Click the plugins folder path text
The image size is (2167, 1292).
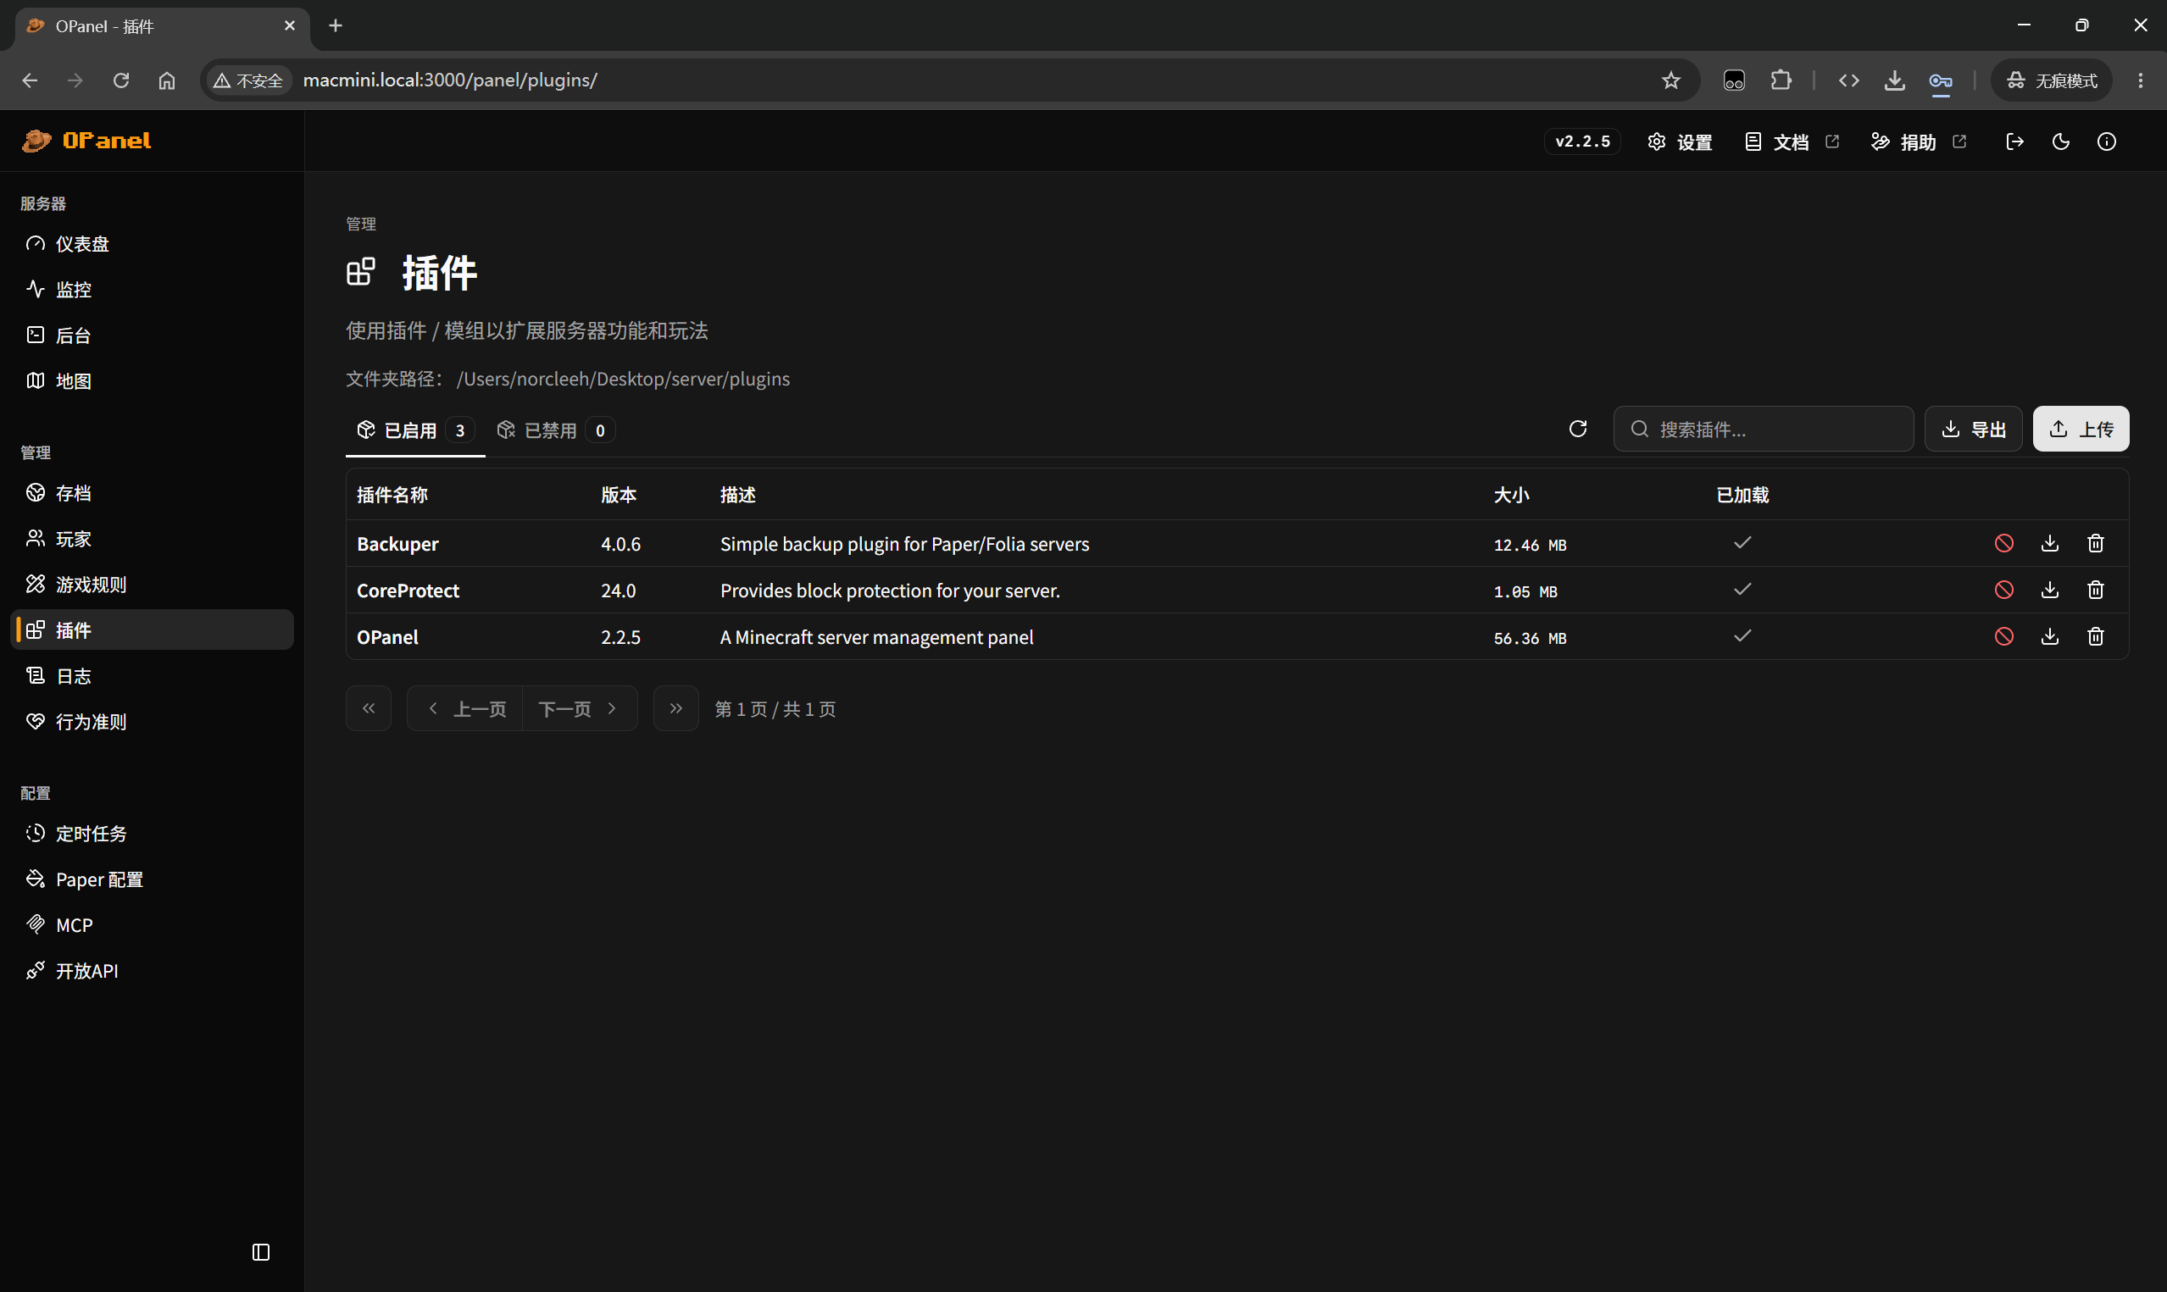pos(623,379)
